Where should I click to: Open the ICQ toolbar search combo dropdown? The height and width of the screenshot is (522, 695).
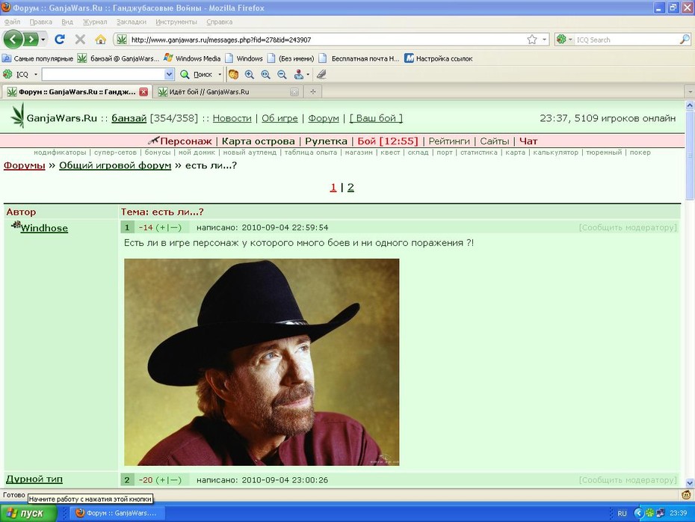[169, 75]
